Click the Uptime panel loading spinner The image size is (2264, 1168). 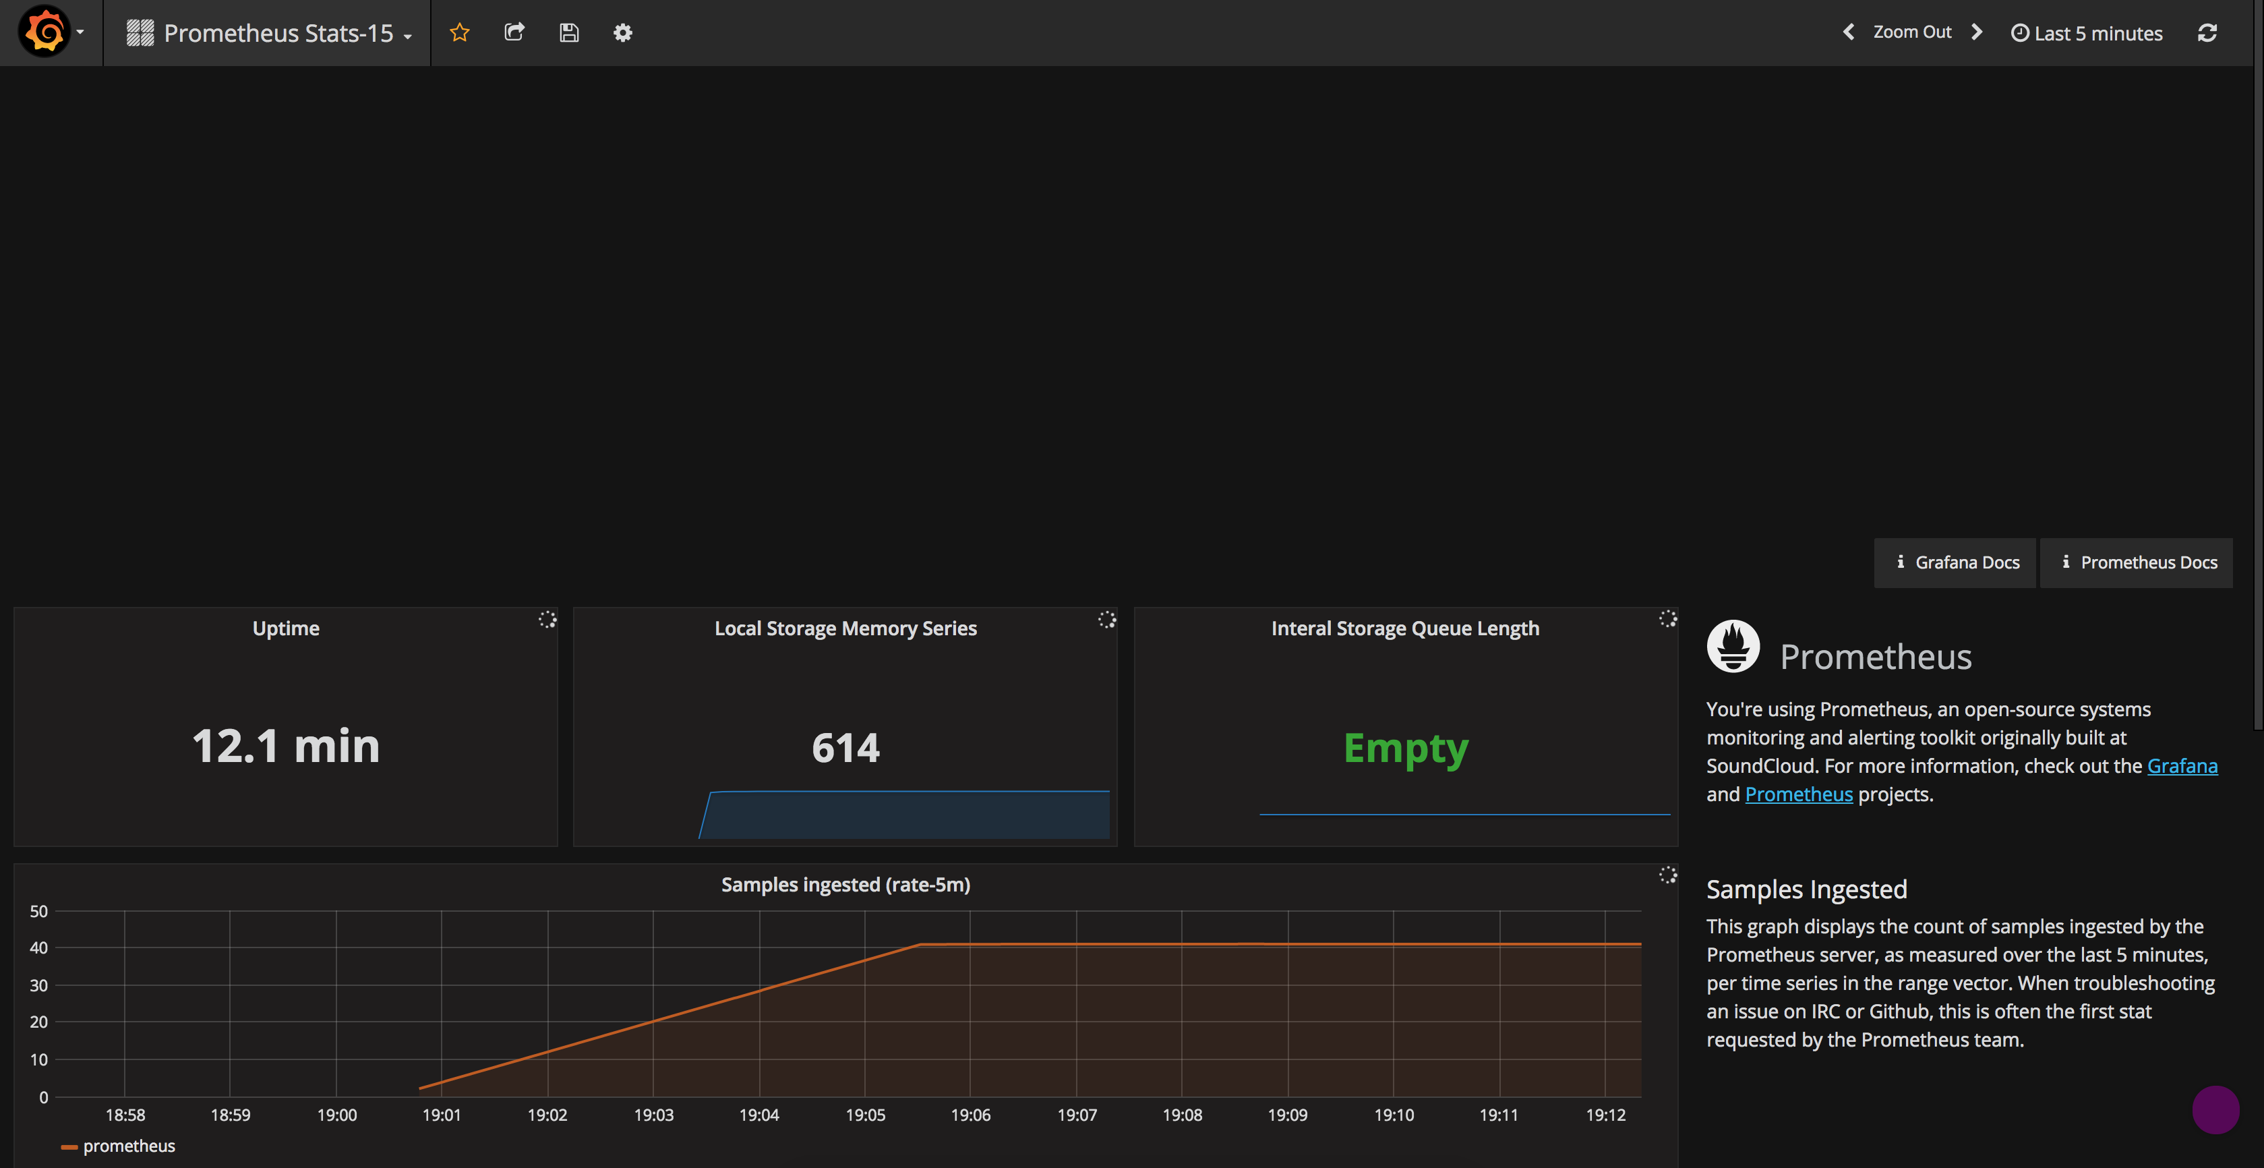click(547, 620)
